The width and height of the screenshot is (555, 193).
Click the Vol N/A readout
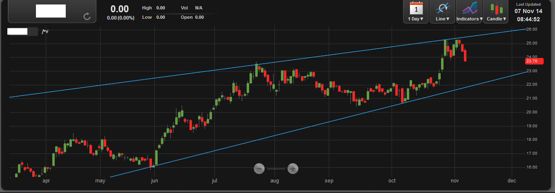point(192,8)
